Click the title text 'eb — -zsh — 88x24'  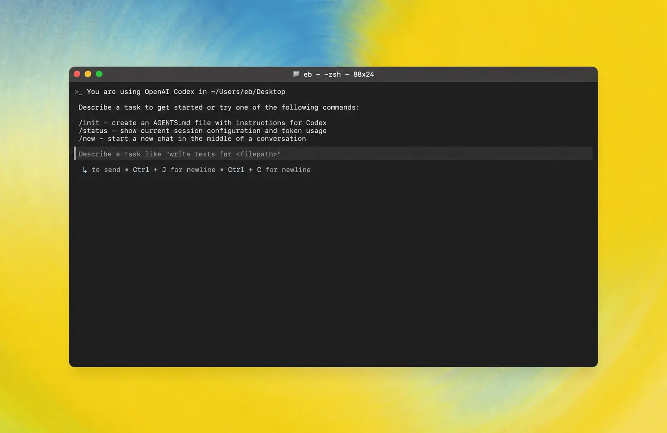pos(339,75)
